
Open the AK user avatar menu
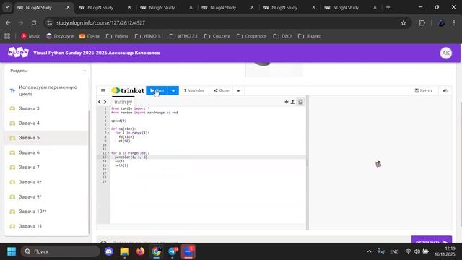(446, 53)
